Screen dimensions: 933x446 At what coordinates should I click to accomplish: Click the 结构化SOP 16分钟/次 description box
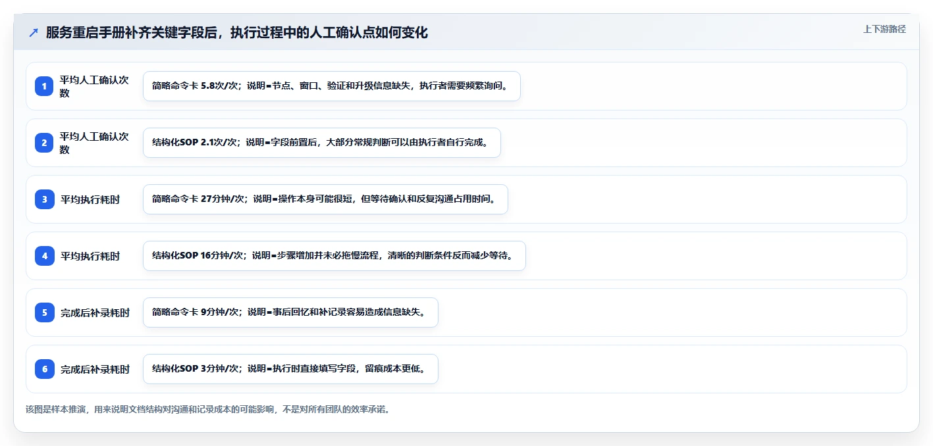click(334, 256)
